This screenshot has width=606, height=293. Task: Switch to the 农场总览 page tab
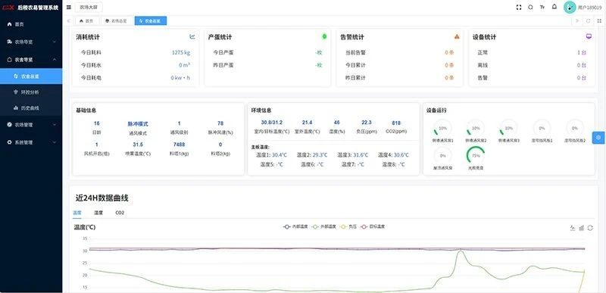tap(116, 21)
